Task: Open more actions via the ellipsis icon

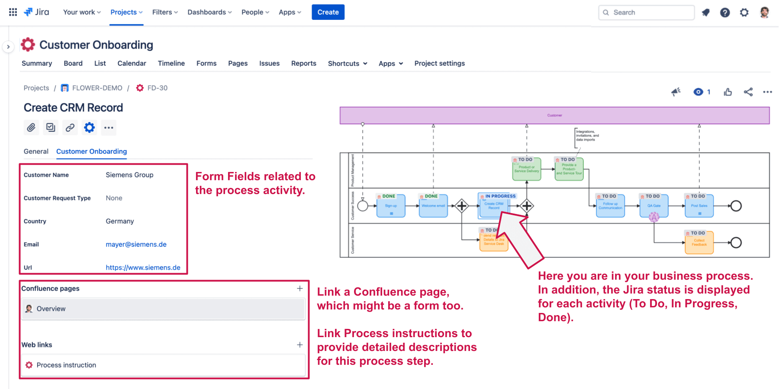Action: point(108,128)
